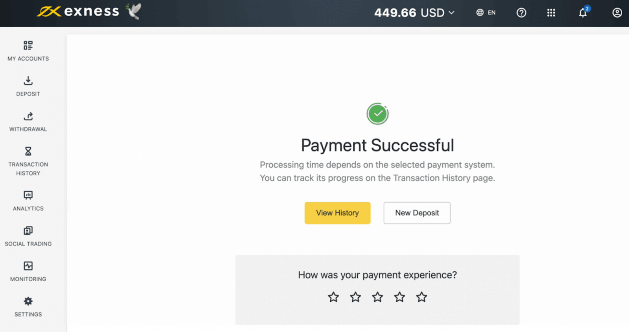Open the EN language selector
This screenshot has width=629, height=332.
[486, 13]
